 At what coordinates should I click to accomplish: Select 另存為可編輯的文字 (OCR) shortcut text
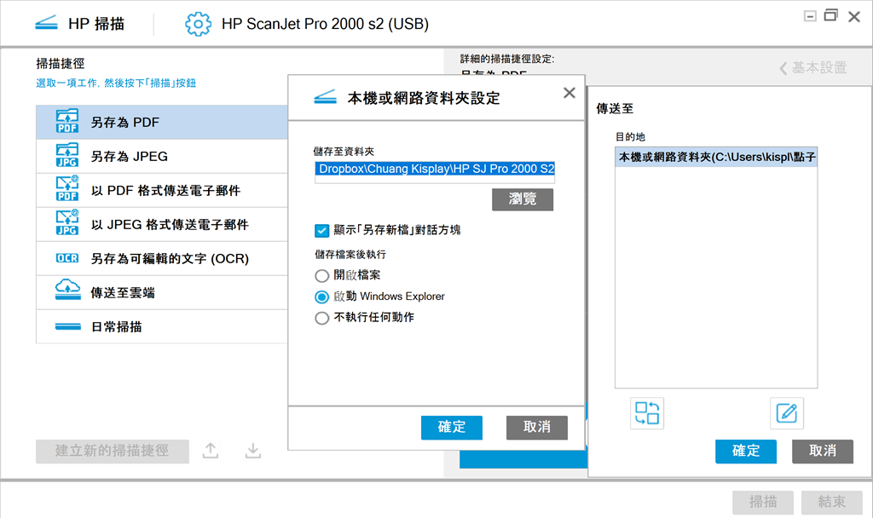(x=170, y=259)
